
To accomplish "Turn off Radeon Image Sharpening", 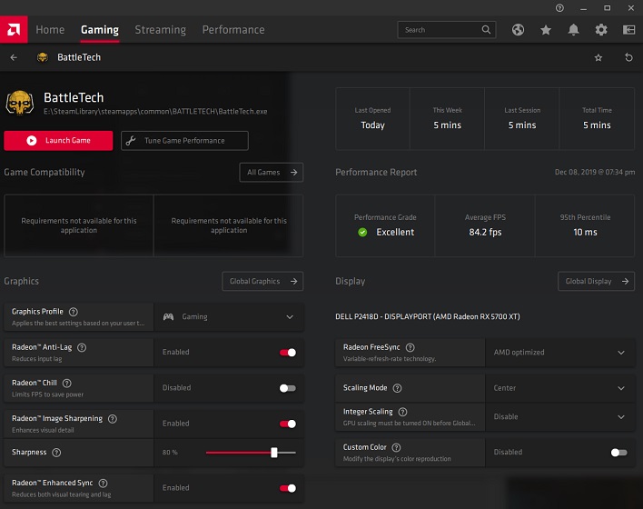I will pyautogui.click(x=288, y=424).
